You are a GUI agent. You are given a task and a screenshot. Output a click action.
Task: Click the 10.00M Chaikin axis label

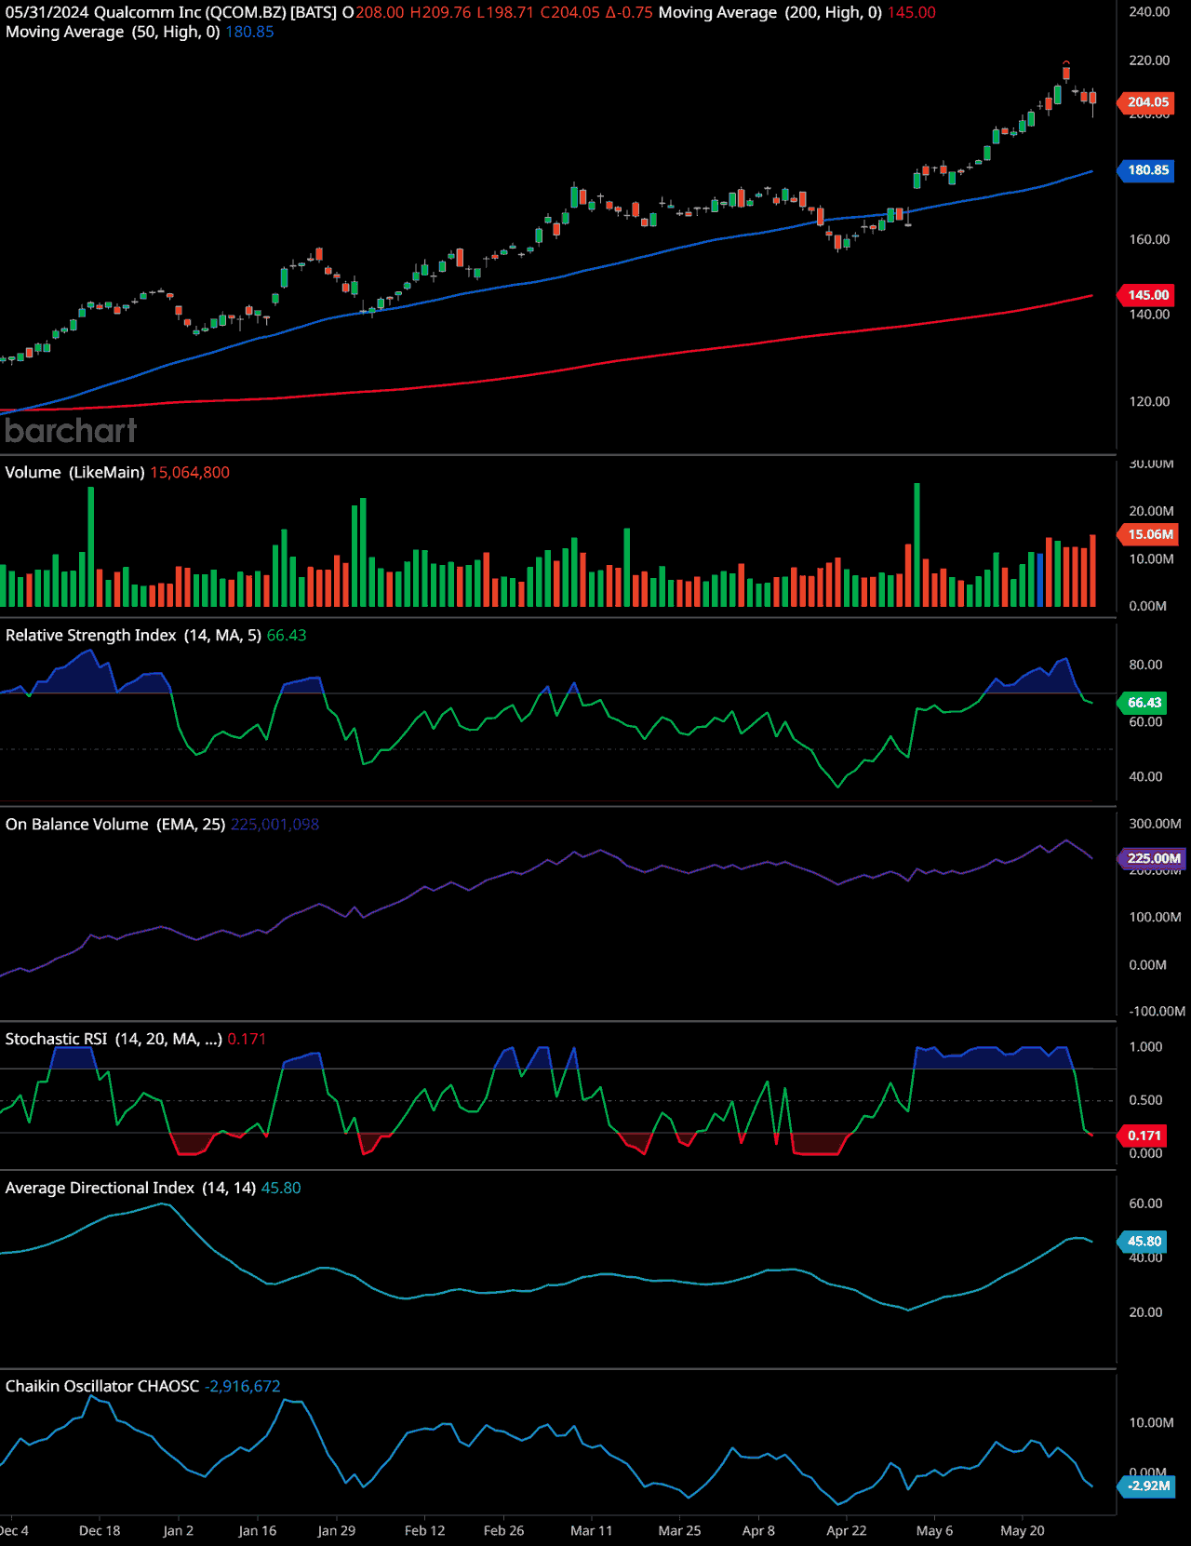[1151, 1422]
